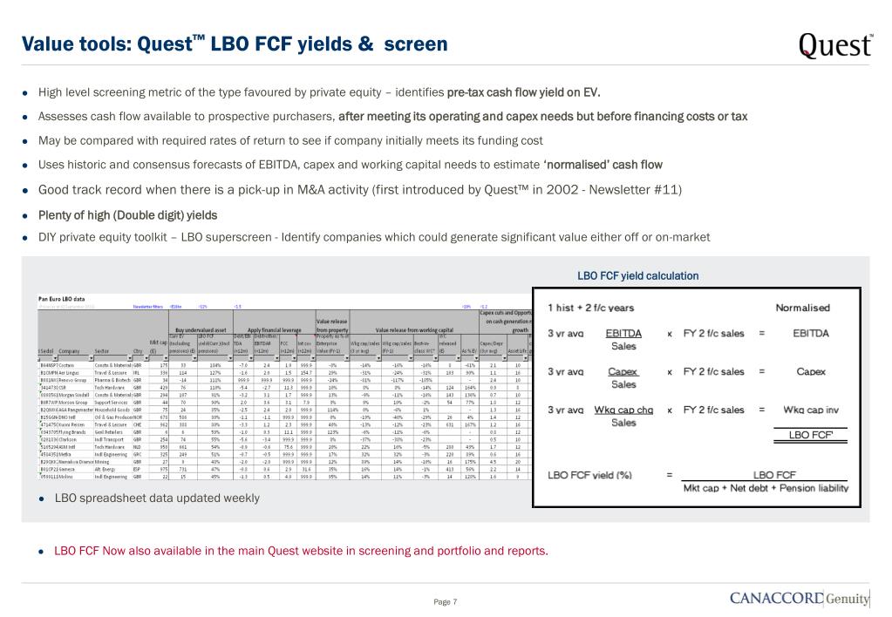Screen dimensions: 892x617
Task: Open the Sector column filter dropdown
Action: pos(130,358)
